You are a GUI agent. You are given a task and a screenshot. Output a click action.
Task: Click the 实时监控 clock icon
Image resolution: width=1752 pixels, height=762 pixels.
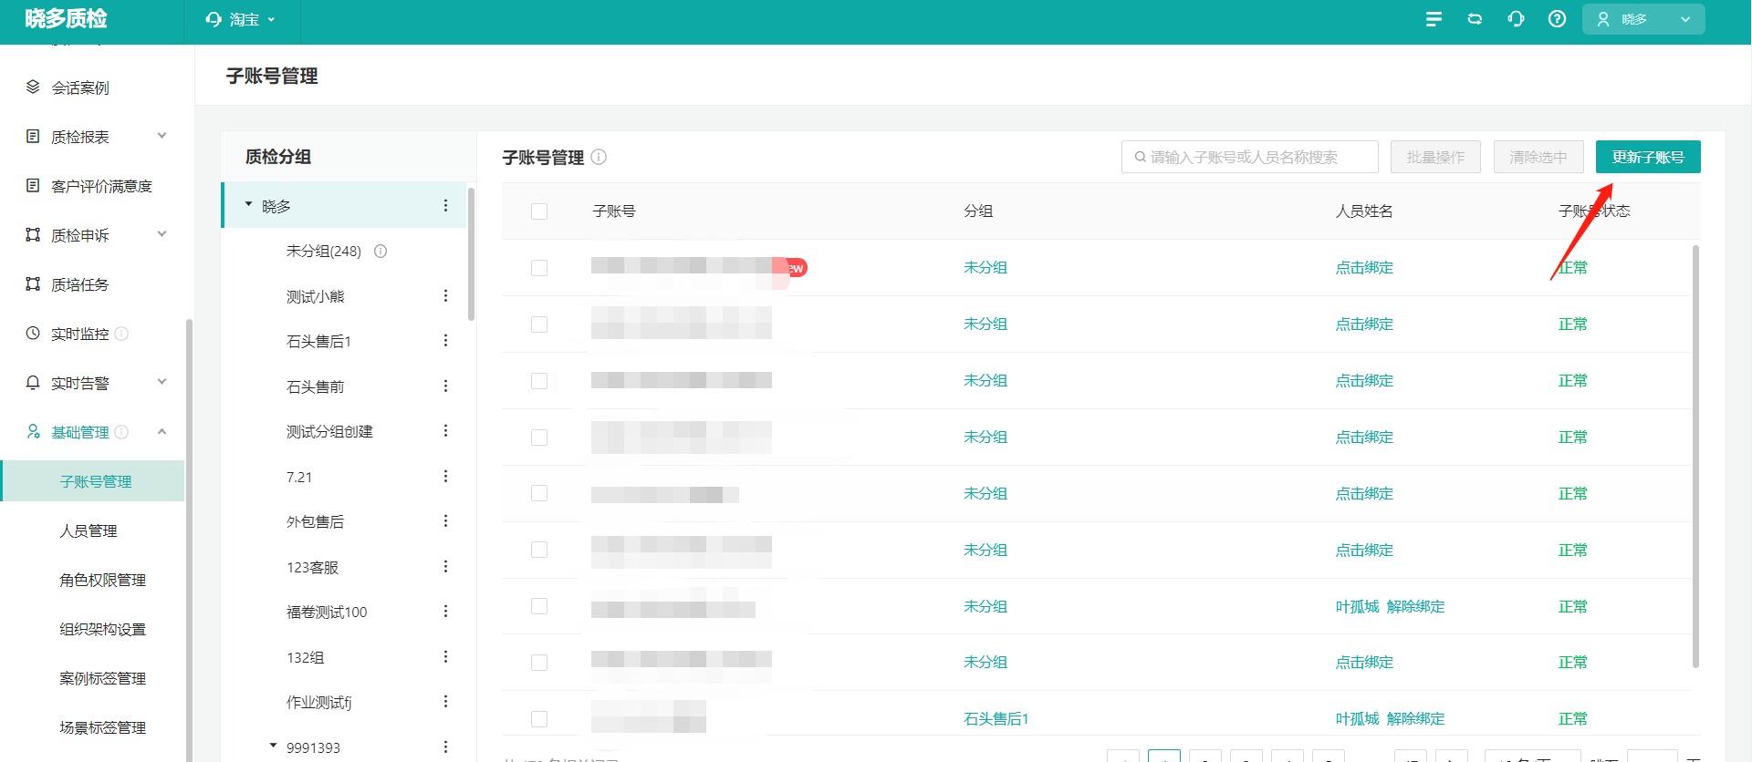point(33,333)
